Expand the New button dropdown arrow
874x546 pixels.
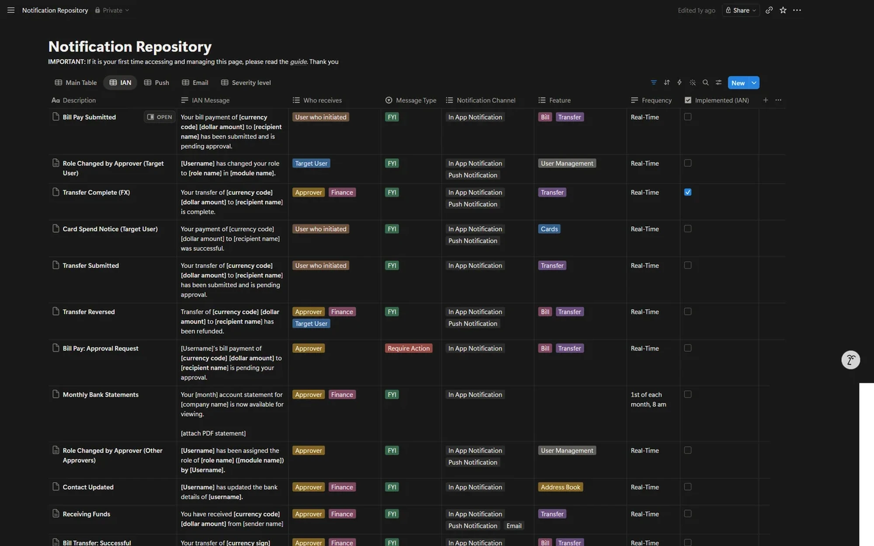tap(754, 83)
